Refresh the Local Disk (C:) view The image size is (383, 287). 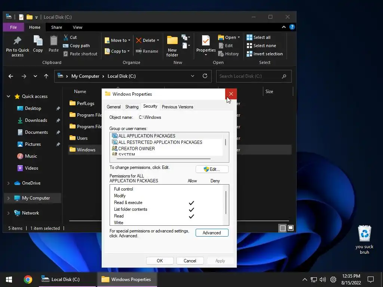click(205, 76)
